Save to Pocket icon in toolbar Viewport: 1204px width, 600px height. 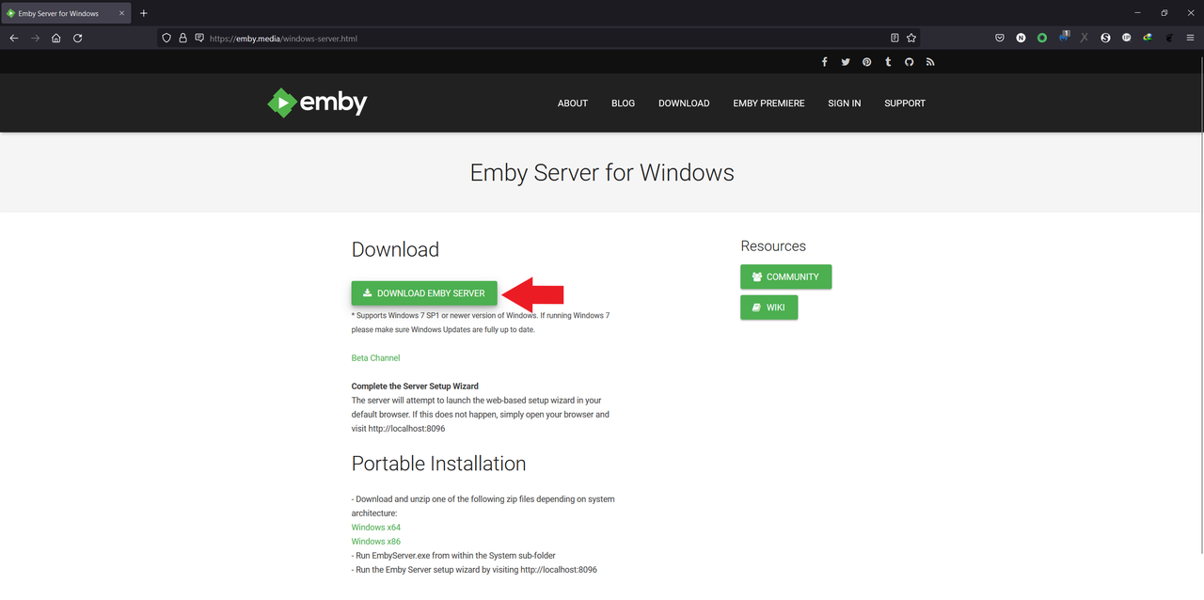click(x=1000, y=39)
